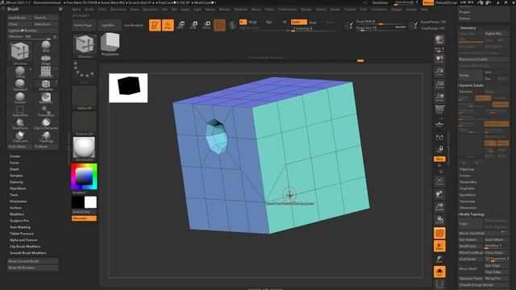Click the Live Boolean button
The image size is (516, 290).
(x=134, y=25)
